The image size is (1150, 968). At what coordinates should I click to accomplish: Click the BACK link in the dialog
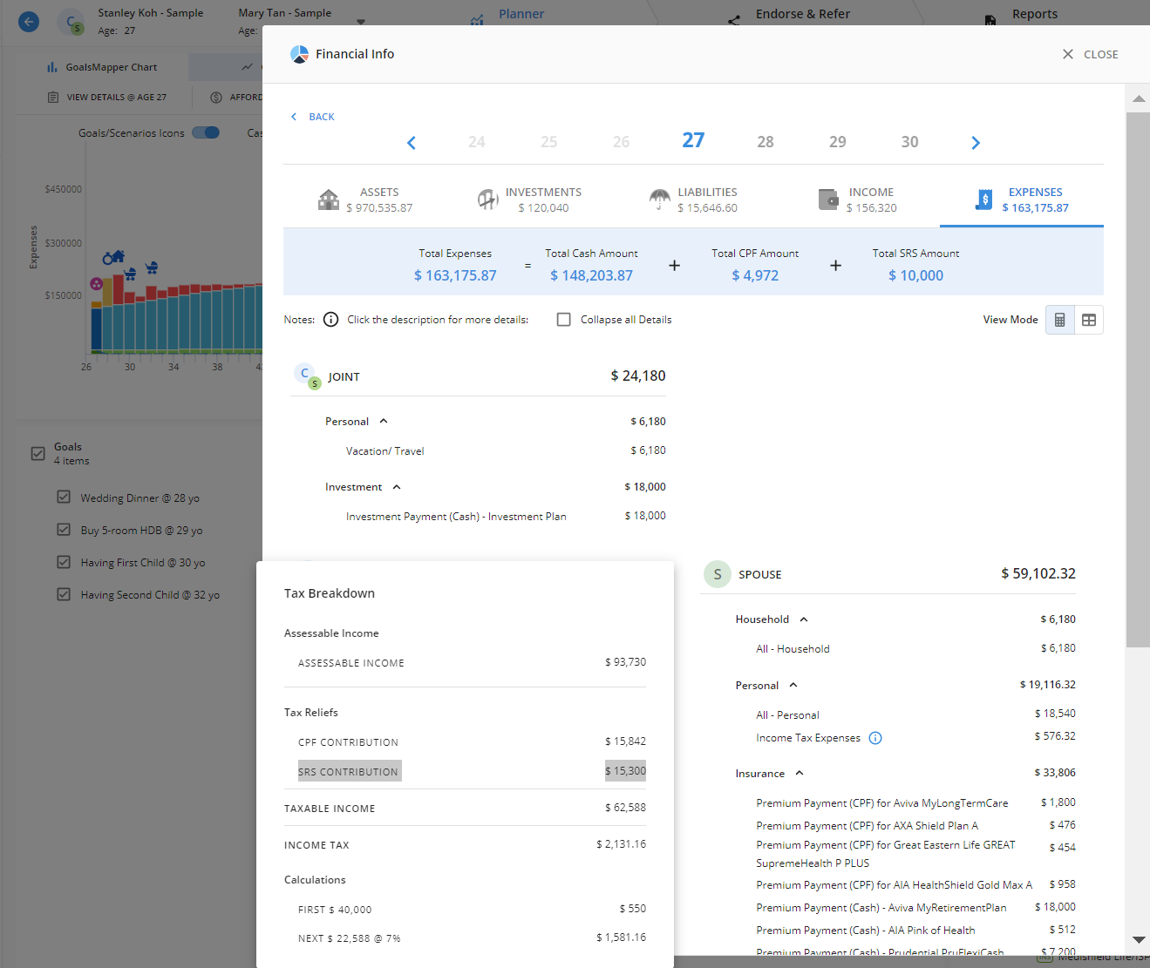[312, 117]
